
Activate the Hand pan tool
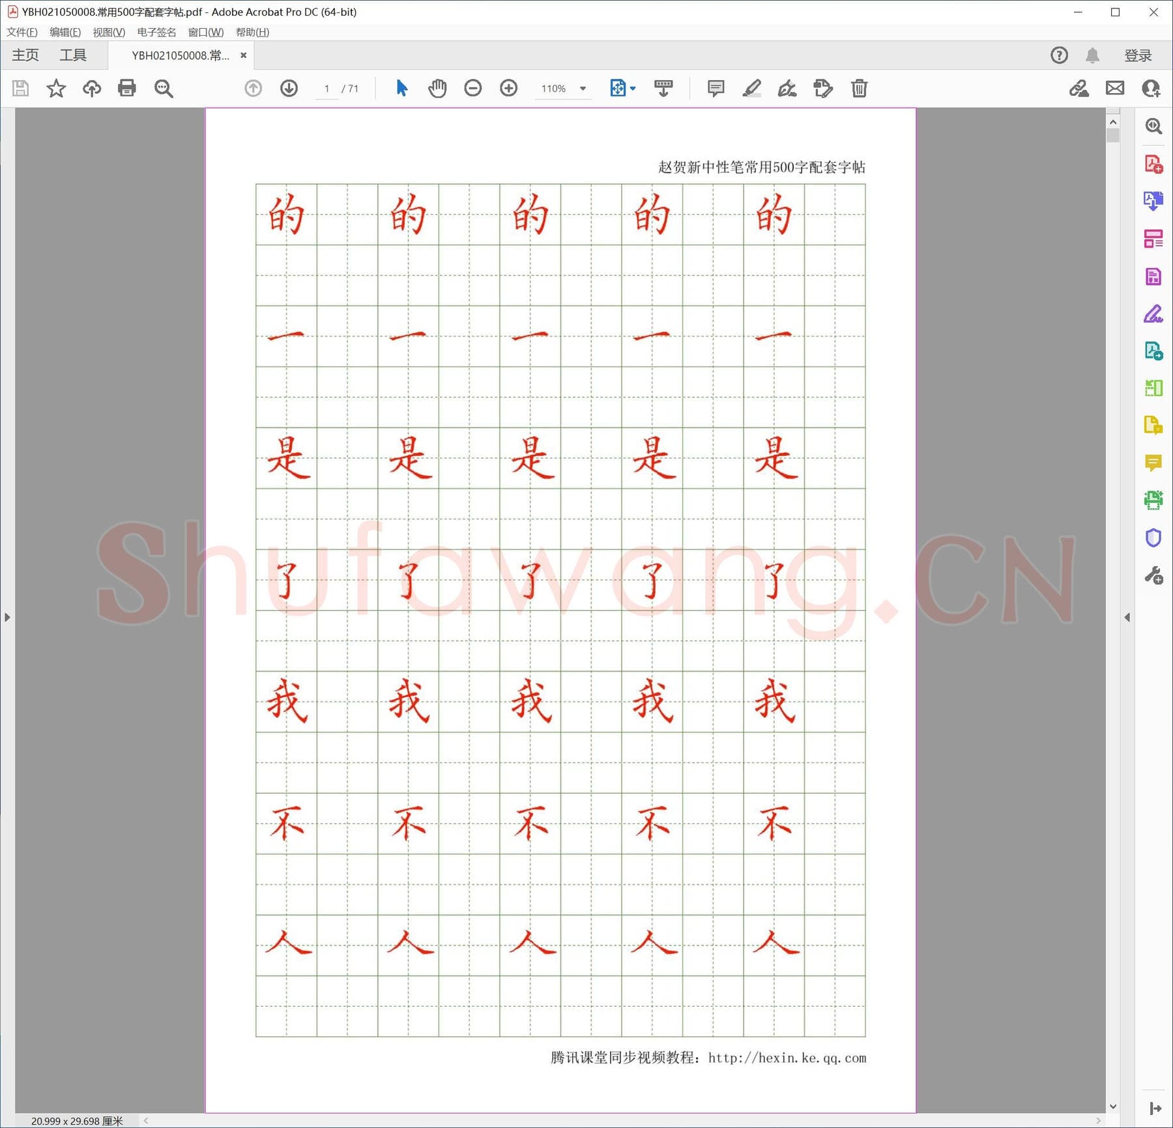click(x=437, y=88)
